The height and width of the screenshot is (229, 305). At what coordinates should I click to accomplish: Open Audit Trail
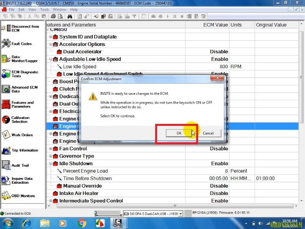click(15, 165)
